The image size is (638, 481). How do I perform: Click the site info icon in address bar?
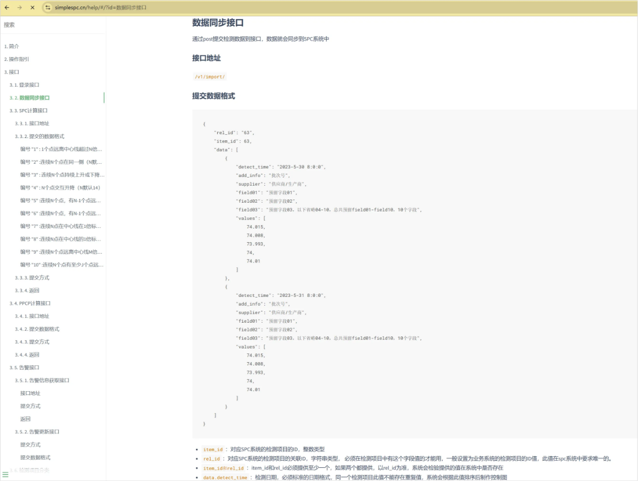tap(48, 8)
